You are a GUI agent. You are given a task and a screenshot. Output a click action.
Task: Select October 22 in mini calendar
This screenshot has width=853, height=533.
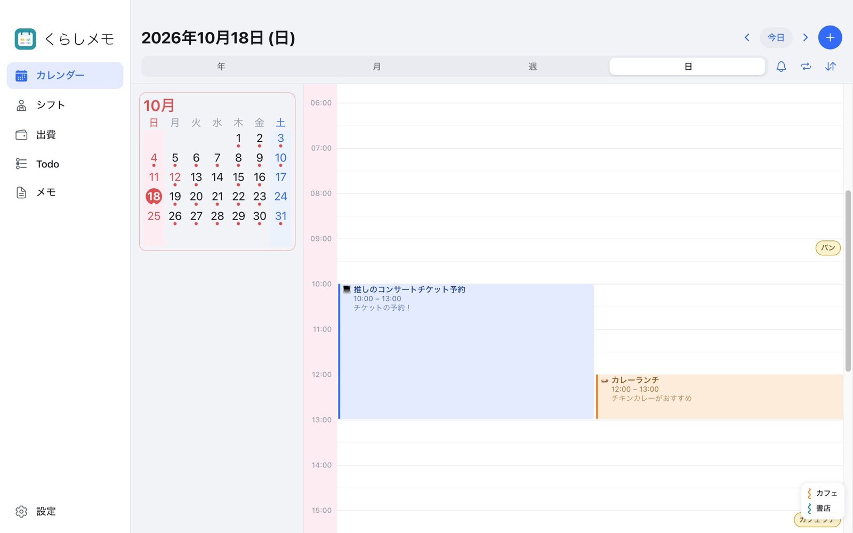(238, 197)
